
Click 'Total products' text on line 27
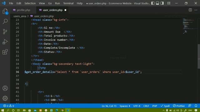point(55,36)
